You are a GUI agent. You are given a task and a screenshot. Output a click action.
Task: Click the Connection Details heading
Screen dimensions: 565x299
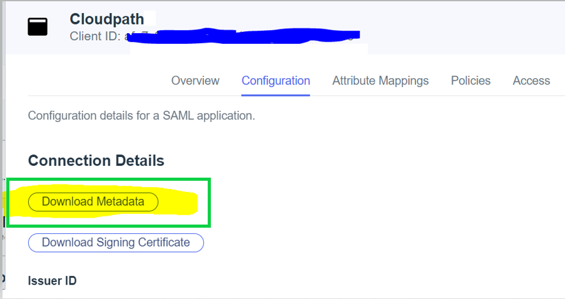coord(96,161)
